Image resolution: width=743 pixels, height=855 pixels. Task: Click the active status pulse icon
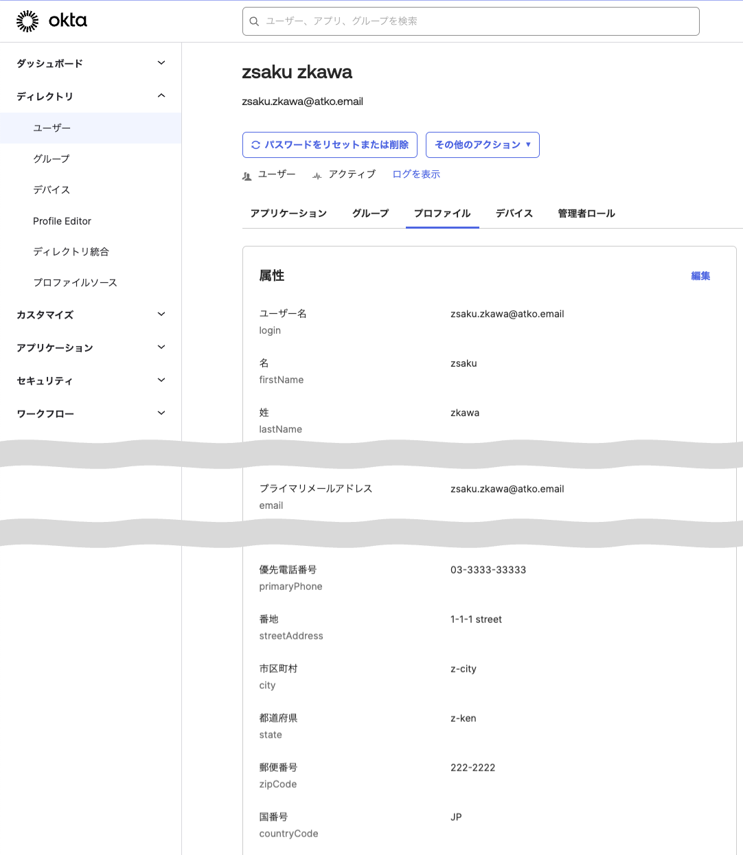pos(317,176)
